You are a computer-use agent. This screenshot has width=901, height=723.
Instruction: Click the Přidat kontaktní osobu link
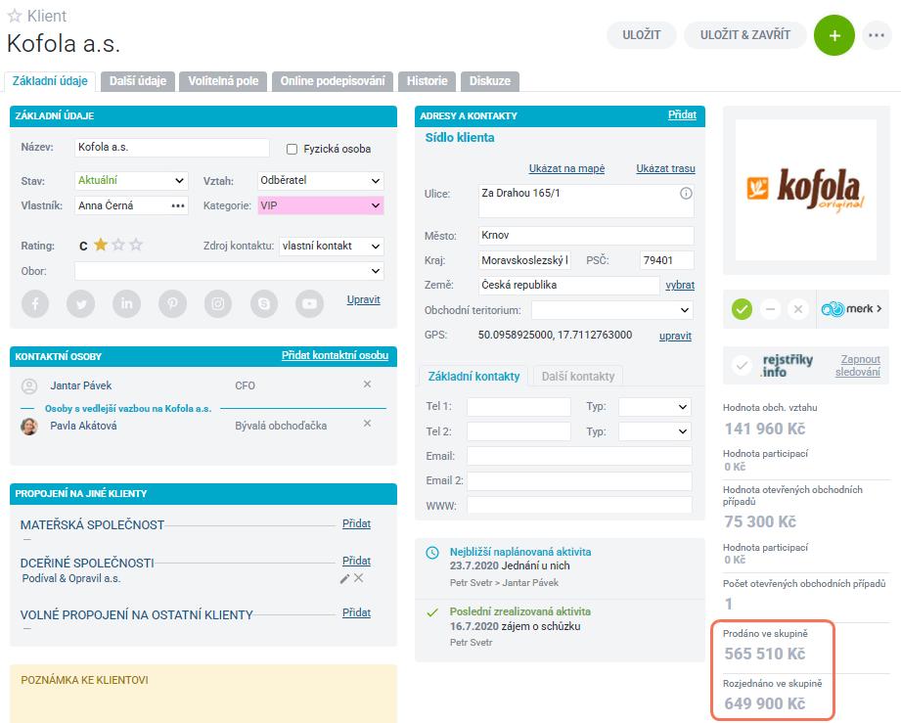[335, 355]
